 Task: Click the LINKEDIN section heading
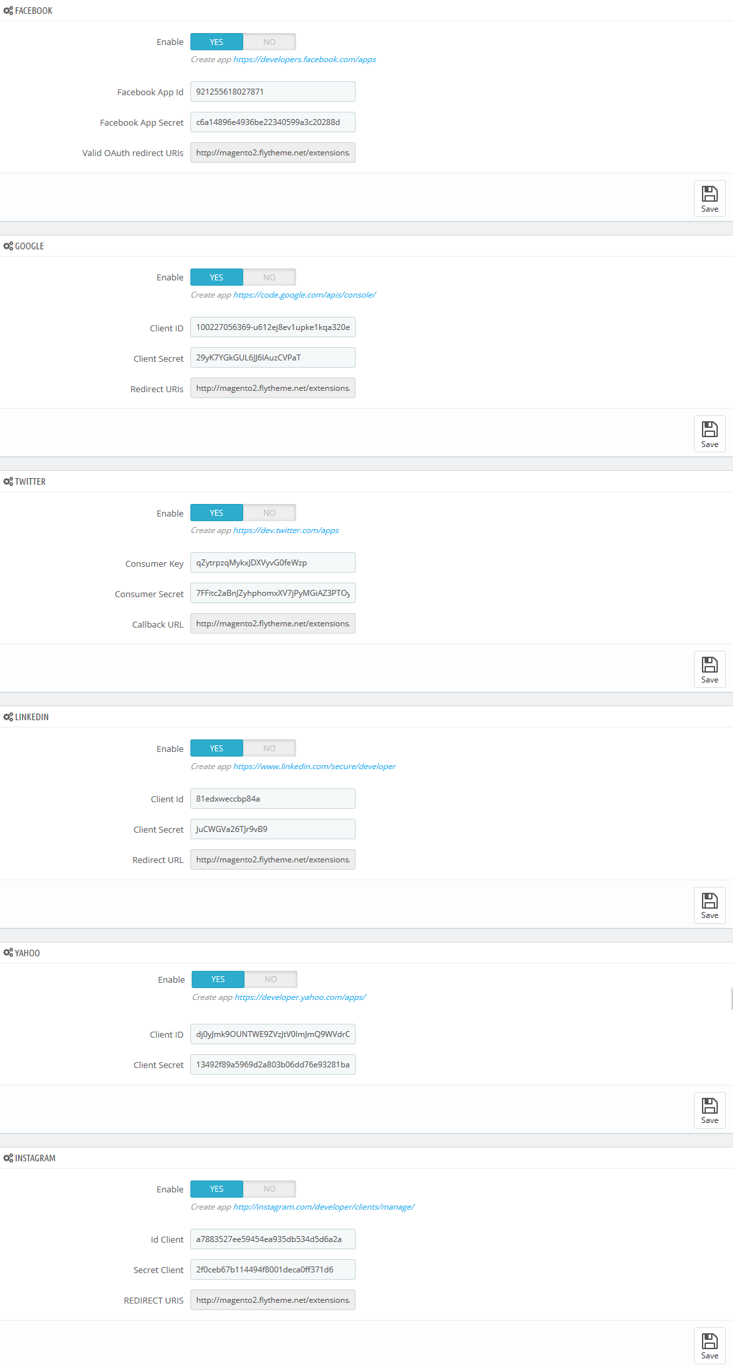[x=32, y=717]
